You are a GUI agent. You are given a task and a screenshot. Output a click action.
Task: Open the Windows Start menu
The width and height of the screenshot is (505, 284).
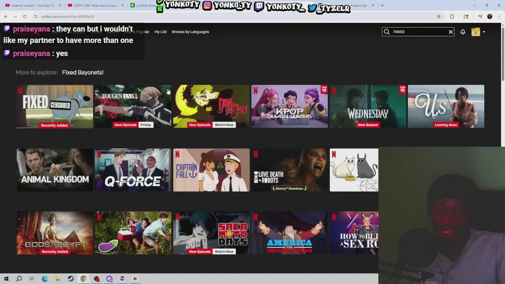point(6,279)
